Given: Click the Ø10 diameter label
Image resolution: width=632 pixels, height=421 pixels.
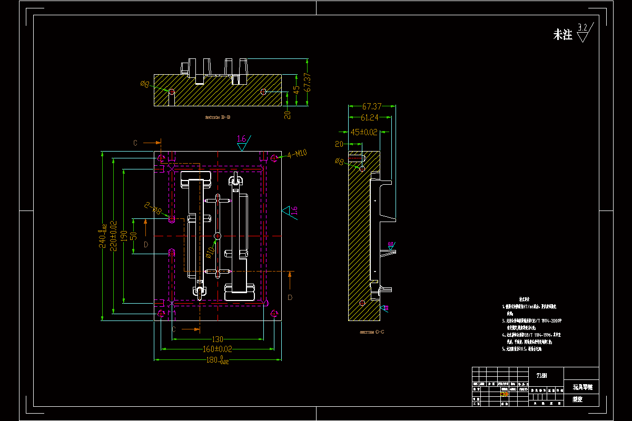Looking at the screenshot, I should [x=210, y=252].
